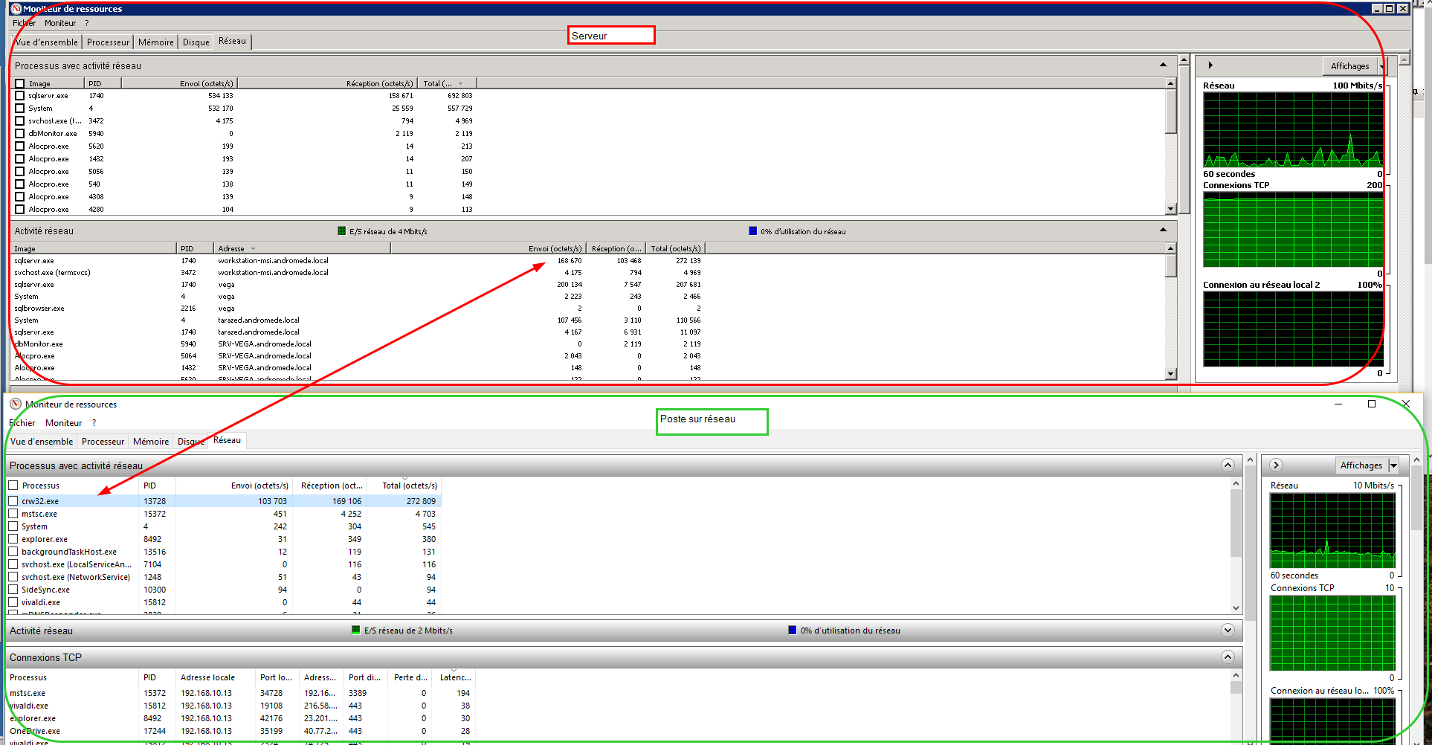
Task: Open the Moniteur menu in lower window
Action: pos(63,423)
